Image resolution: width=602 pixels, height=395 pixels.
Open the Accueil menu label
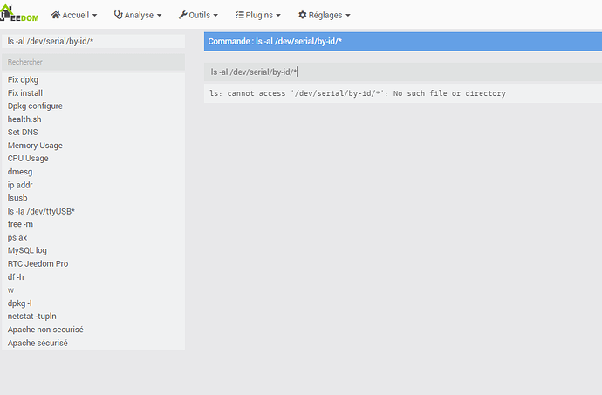click(76, 15)
